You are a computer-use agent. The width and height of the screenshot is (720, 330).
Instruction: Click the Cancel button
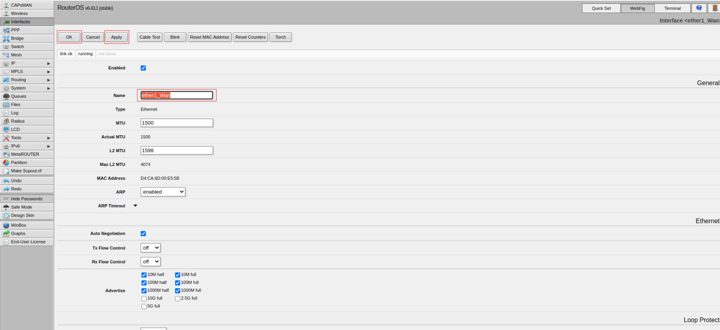click(93, 37)
